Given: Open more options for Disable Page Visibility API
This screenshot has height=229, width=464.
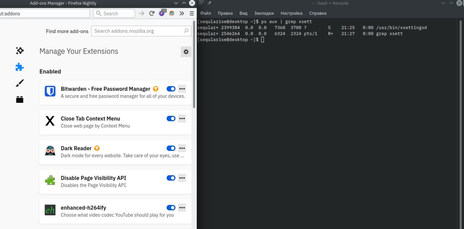Looking at the screenshot, I should click(x=182, y=178).
